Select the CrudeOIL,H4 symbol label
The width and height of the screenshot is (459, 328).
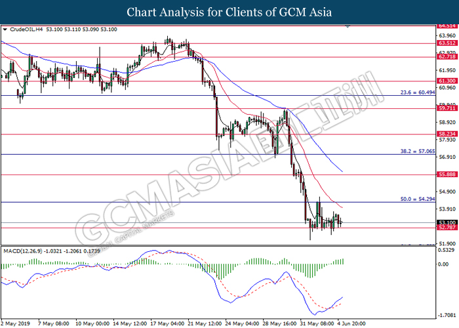[26, 30]
